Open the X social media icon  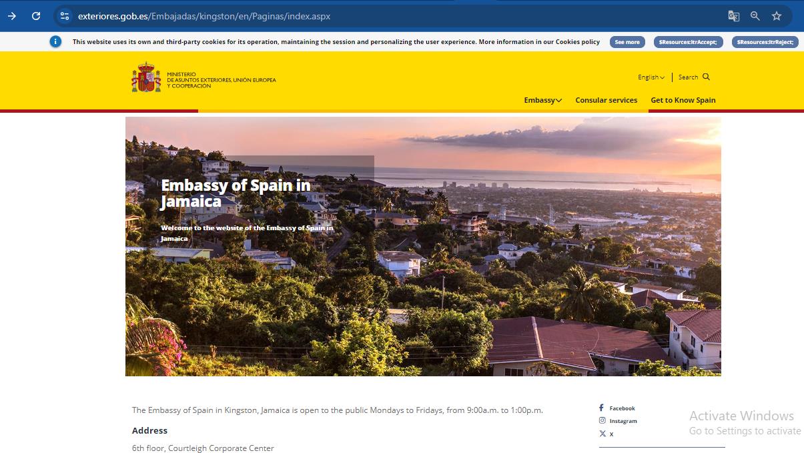click(603, 434)
